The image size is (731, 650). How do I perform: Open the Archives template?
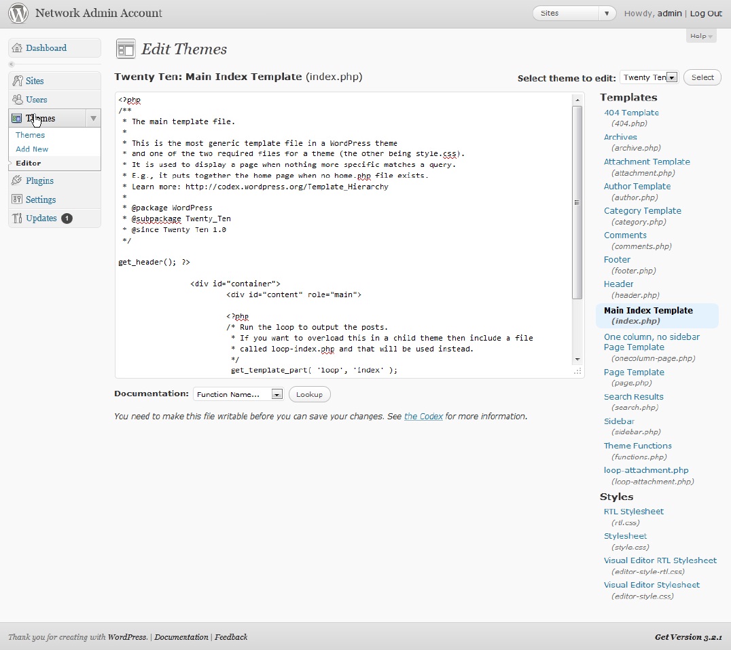[620, 137]
